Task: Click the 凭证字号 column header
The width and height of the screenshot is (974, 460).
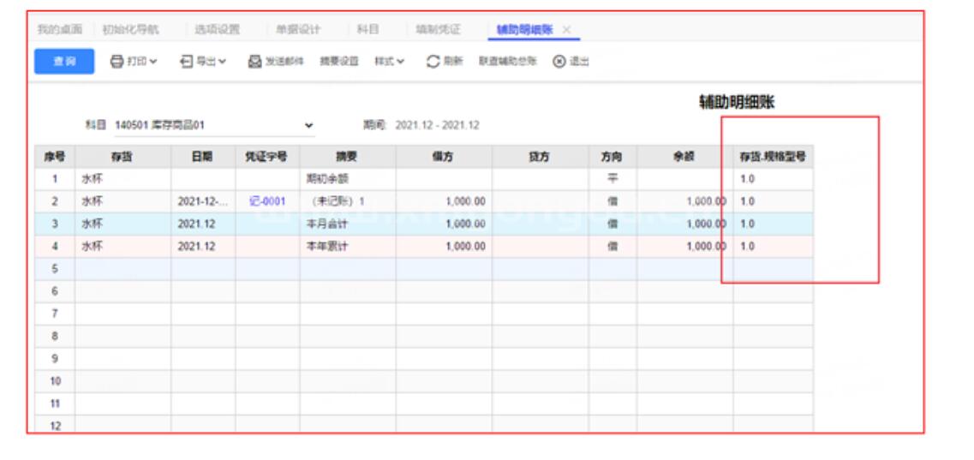Action: click(267, 157)
